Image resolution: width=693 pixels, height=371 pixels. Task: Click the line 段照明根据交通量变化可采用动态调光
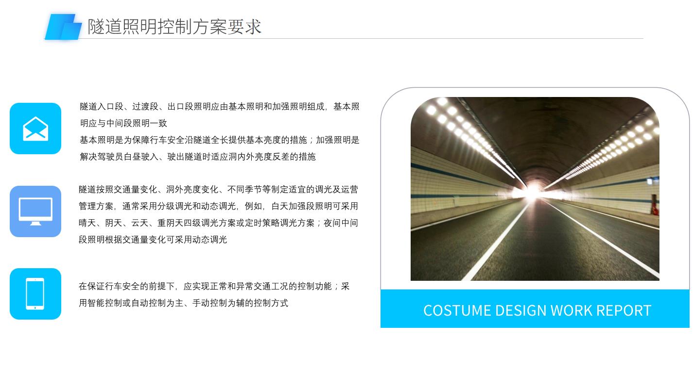click(153, 240)
